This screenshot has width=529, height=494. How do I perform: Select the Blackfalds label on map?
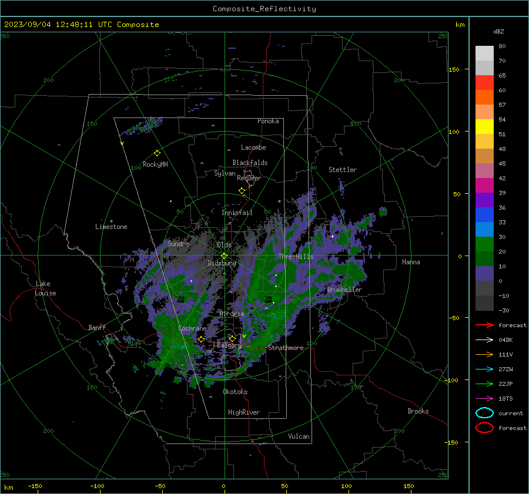pyautogui.click(x=250, y=163)
